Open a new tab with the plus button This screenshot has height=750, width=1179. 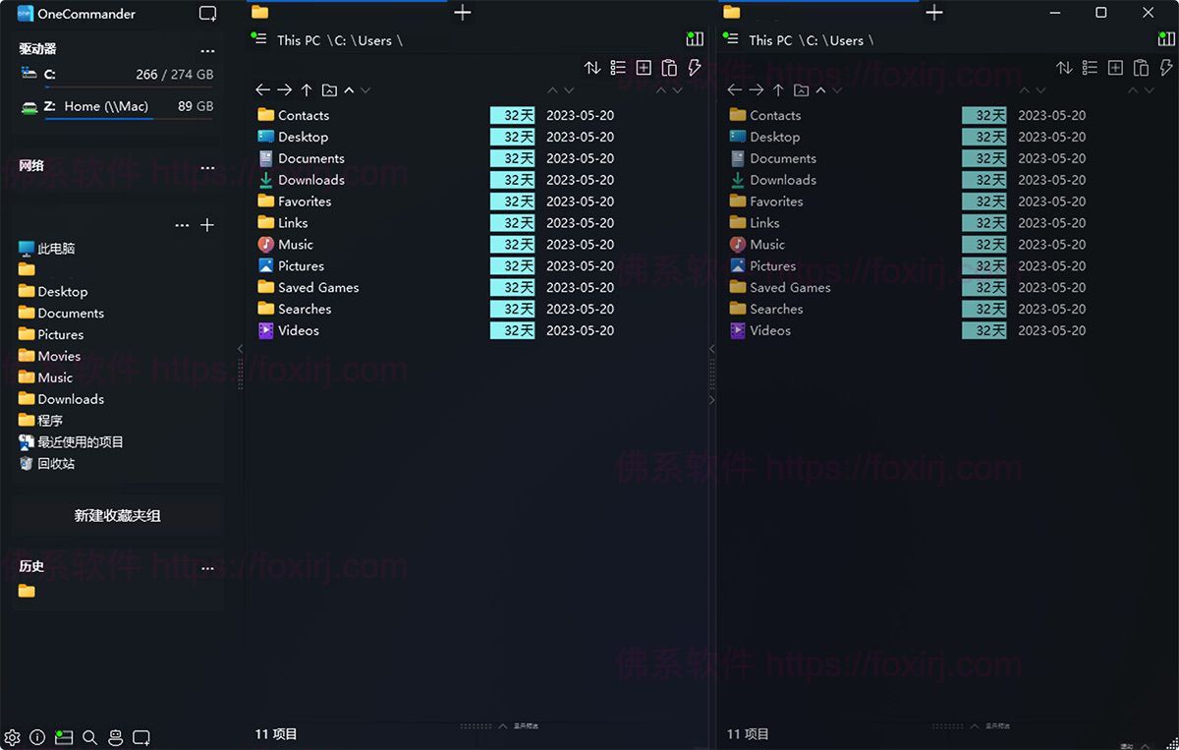click(x=462, y=13)
